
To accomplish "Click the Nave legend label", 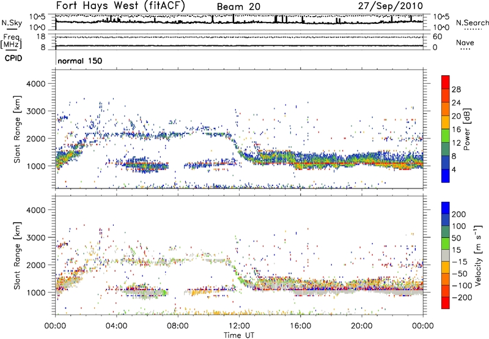I will click(465, 43).
